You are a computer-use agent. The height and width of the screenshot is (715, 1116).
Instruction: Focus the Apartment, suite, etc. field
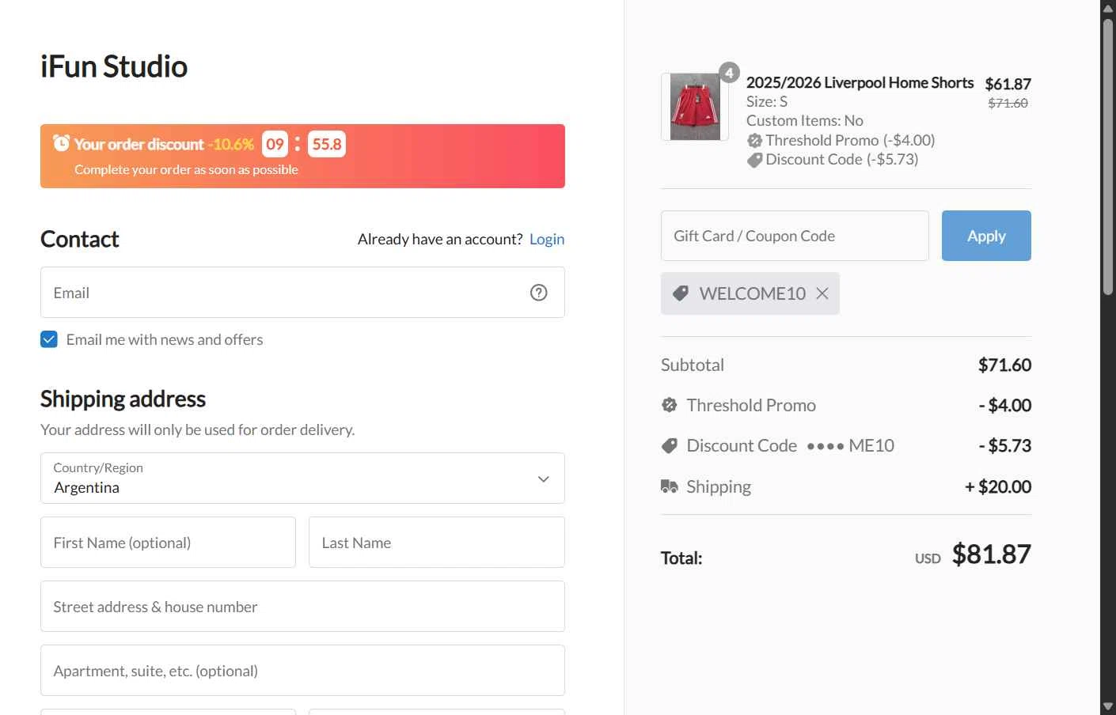point(302,671)
